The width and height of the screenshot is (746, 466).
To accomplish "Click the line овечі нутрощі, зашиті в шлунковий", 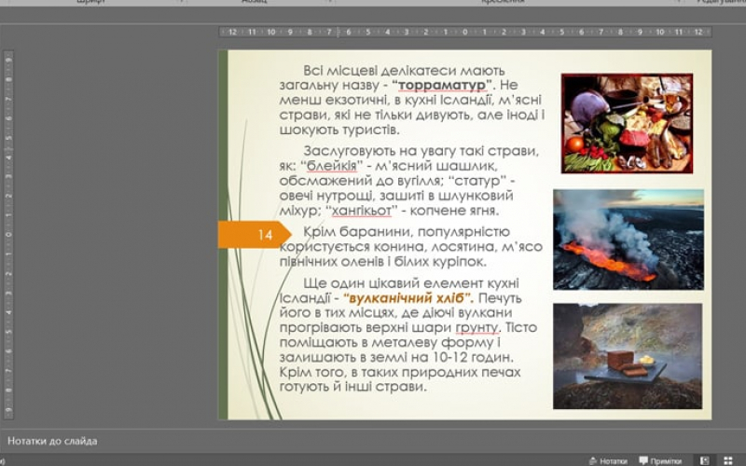I will point(395,196).
